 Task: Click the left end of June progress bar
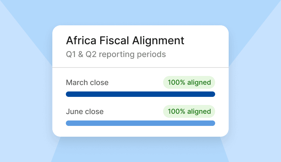68,123
